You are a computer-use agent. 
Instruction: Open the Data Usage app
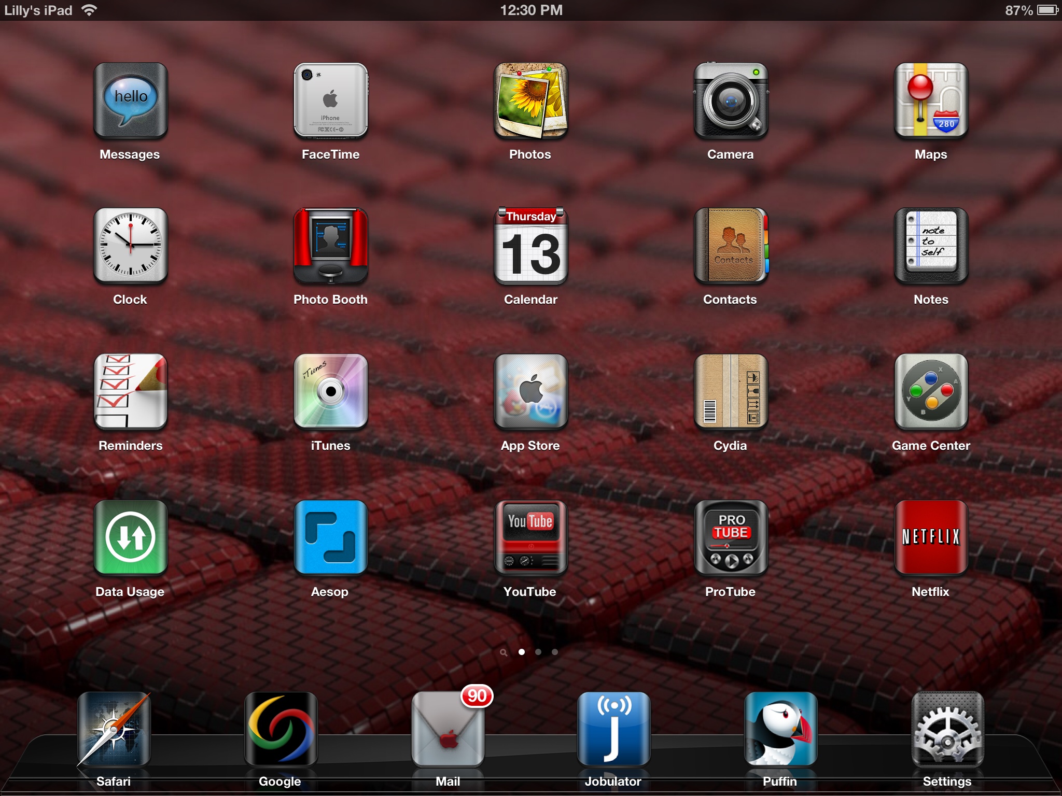[130, 537]
